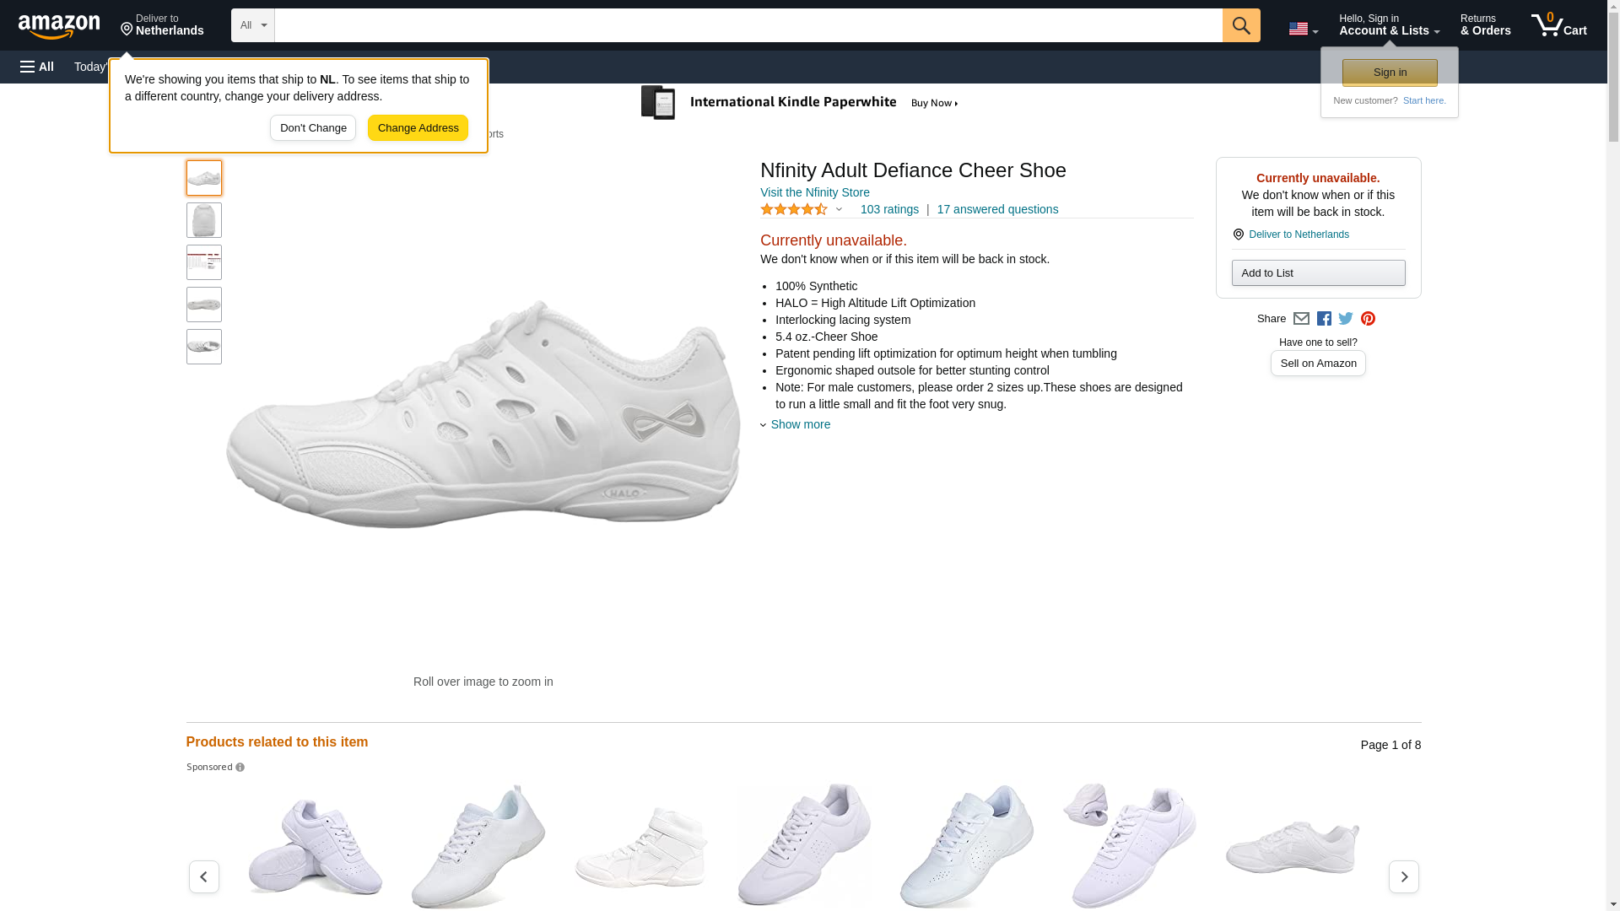Viewport: 1620px width, 911px height.
Task: Expand the star rating breakdown
Action: tap(839, 209)
